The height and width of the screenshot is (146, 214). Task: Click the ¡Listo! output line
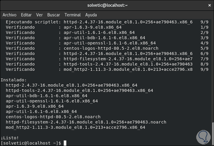10,138
